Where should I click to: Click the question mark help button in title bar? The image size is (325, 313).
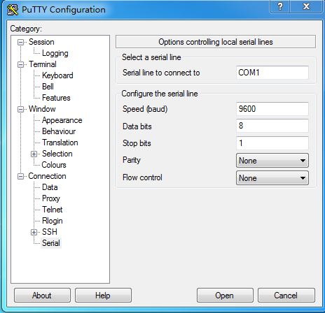click(279, 6)
